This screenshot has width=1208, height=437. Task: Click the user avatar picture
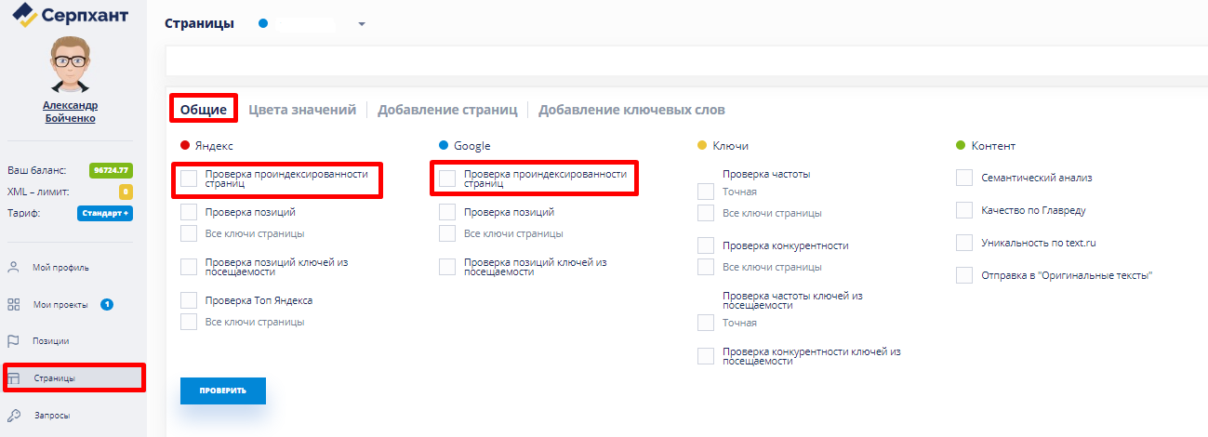click(70, 64)
